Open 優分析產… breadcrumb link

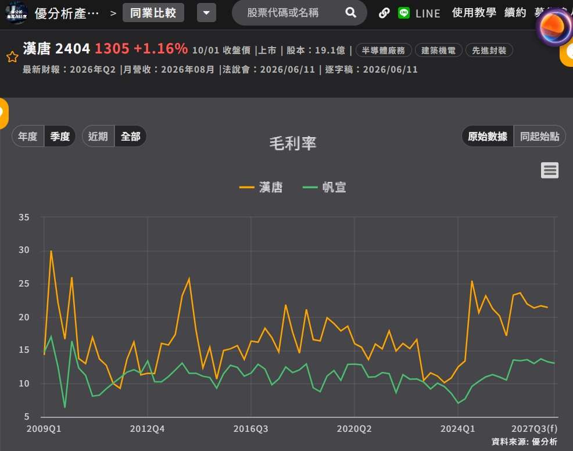tap(66, 13)
